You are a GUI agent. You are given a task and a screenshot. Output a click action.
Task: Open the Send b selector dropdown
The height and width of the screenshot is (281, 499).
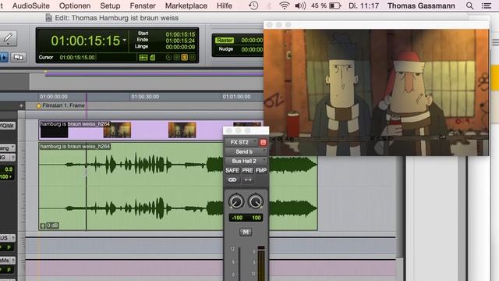pyautogui.click(x=246, y=151)
